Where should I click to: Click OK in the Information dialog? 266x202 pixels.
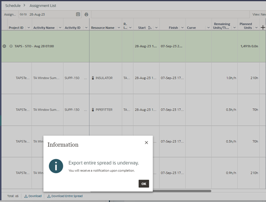(x=144, y=183)
